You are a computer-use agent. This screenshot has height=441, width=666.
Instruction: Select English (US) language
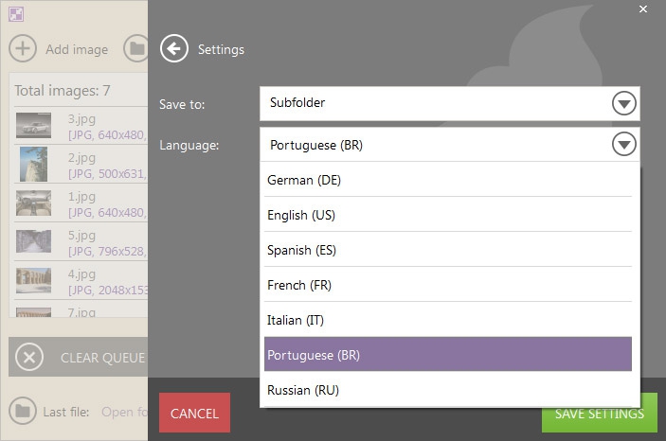pyautogui.click(x=447, y=215)
